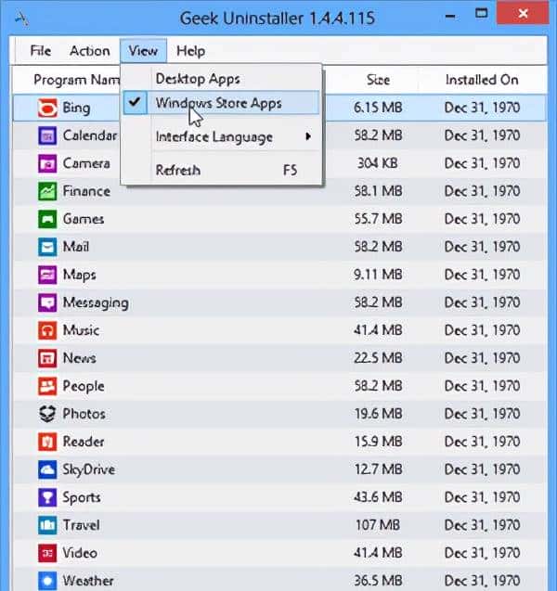Switch view to Desktop Apps
This screenshot has width=557, height=591.
pyautogui.click(x=197, y=78)
